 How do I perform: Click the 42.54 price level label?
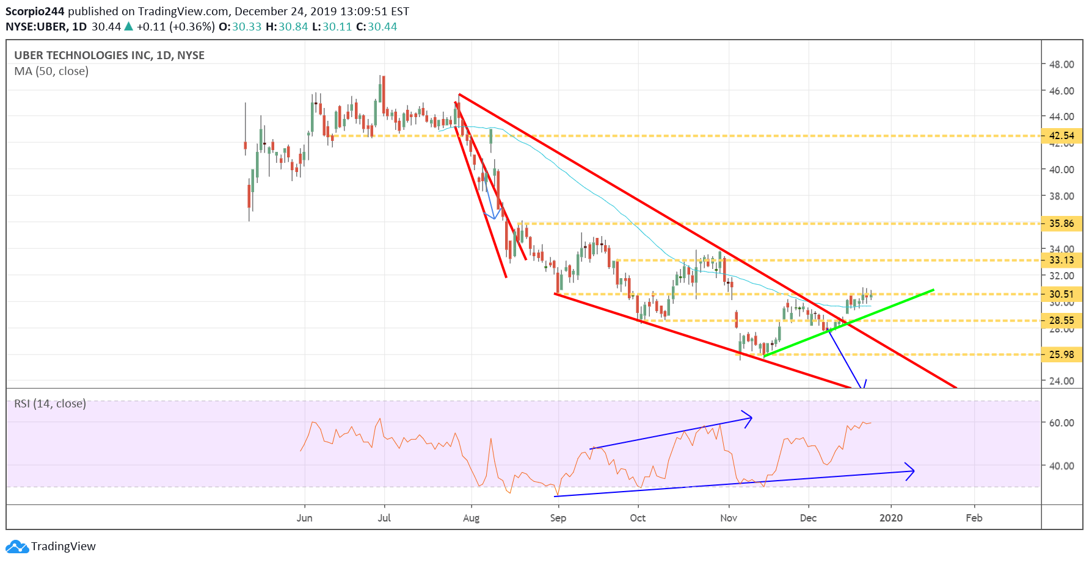(1062, 136)
